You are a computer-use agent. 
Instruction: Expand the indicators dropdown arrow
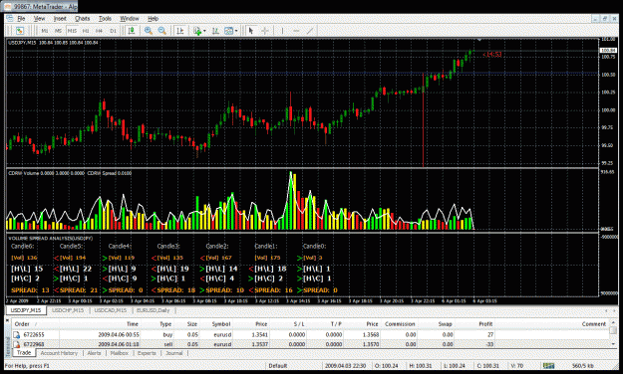coord(204,31)
